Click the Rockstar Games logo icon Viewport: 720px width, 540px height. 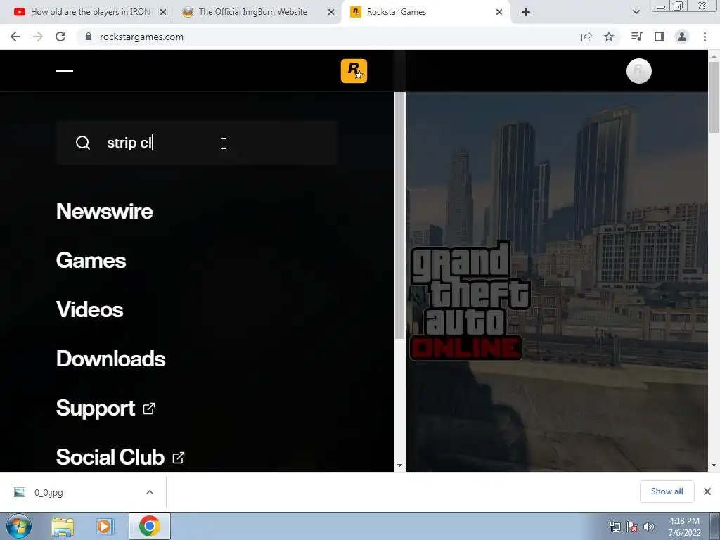354,71
